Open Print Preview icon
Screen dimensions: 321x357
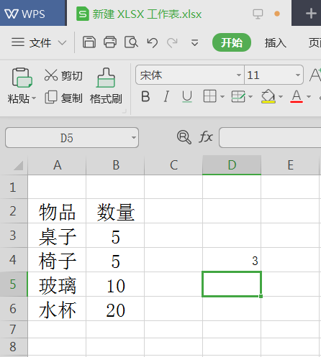(131, 42)
